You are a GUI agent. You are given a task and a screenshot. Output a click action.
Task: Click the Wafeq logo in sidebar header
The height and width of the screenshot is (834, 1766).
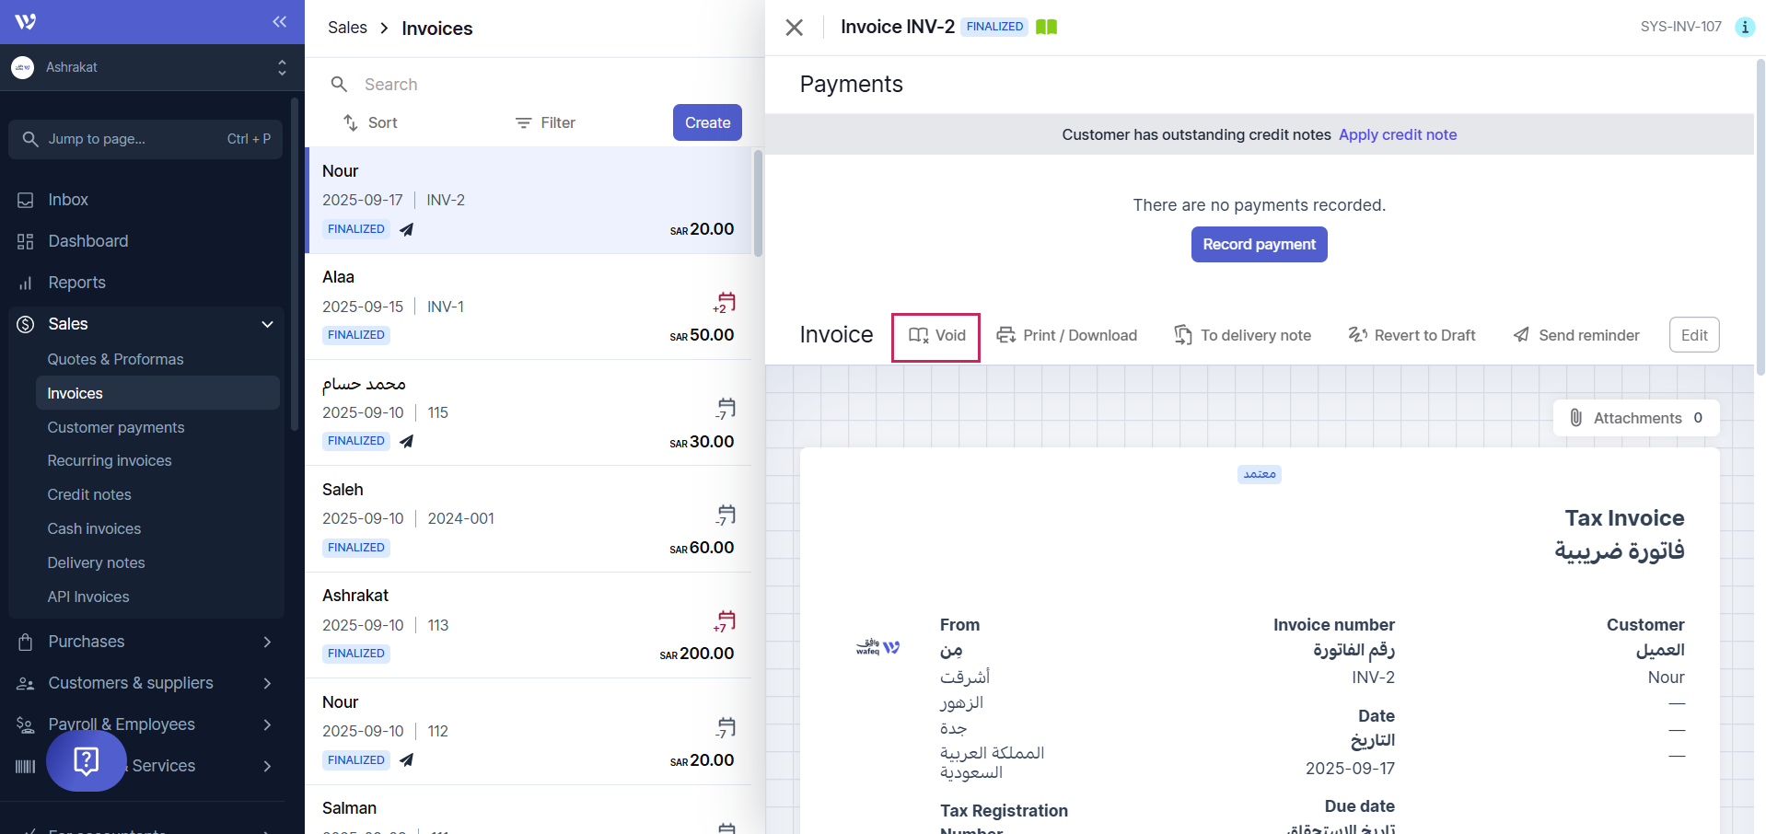pyautogui.click(x=26, y=21)
